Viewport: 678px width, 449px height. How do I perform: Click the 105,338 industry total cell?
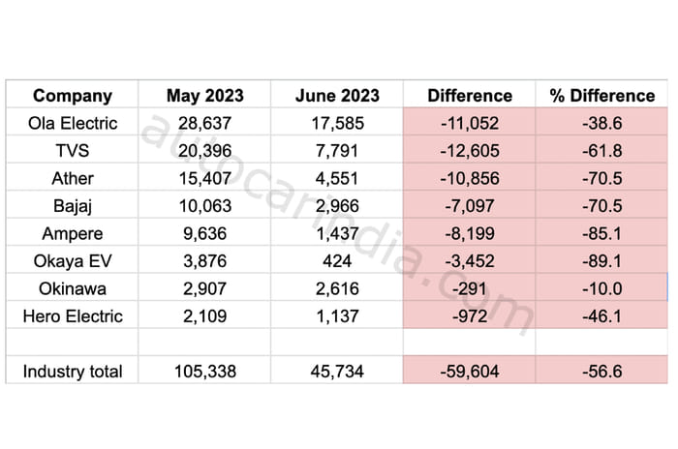coord(204,371)
